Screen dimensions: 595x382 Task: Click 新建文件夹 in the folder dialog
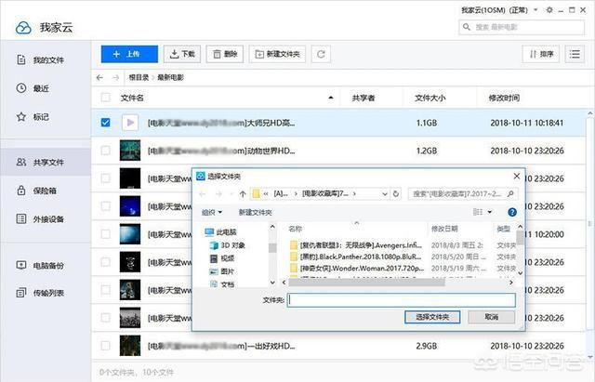255,213
